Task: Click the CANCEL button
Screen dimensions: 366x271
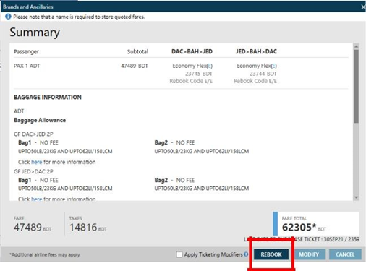Action: [x=345, y=254]
